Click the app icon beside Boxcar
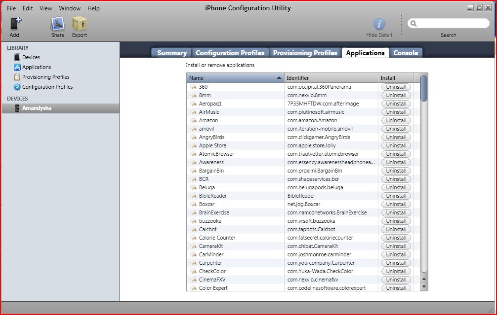 point(194,204)
